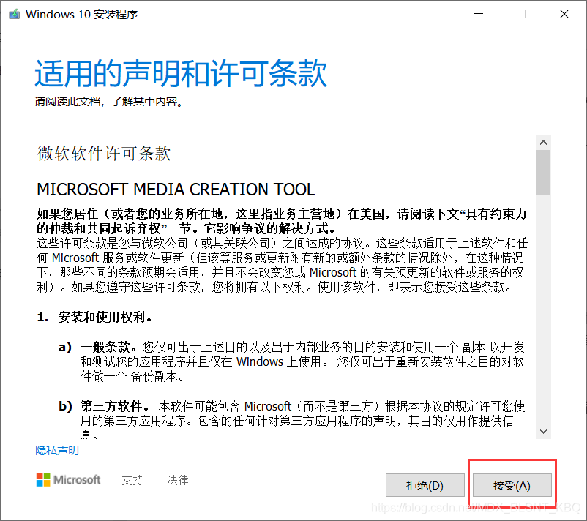The width and height of the screenshot is (587, 521).
Task: Click the red square of the Microsoft logo
Action: [x=39, y=475]
